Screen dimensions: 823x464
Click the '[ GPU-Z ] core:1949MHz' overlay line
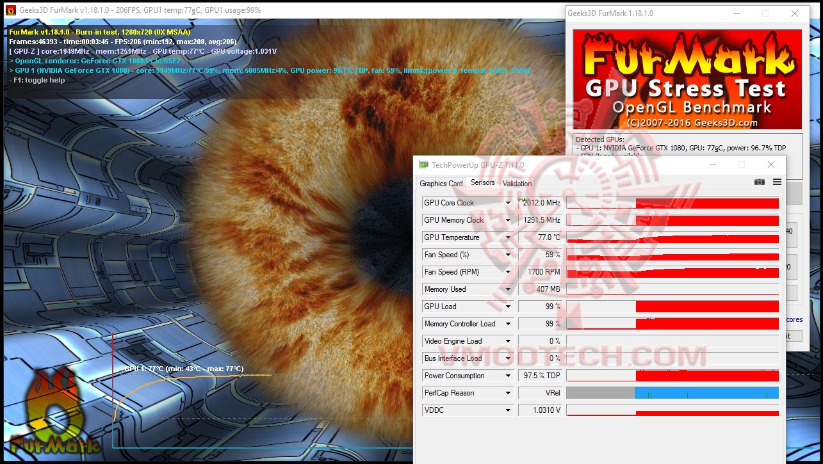(143, 51)
